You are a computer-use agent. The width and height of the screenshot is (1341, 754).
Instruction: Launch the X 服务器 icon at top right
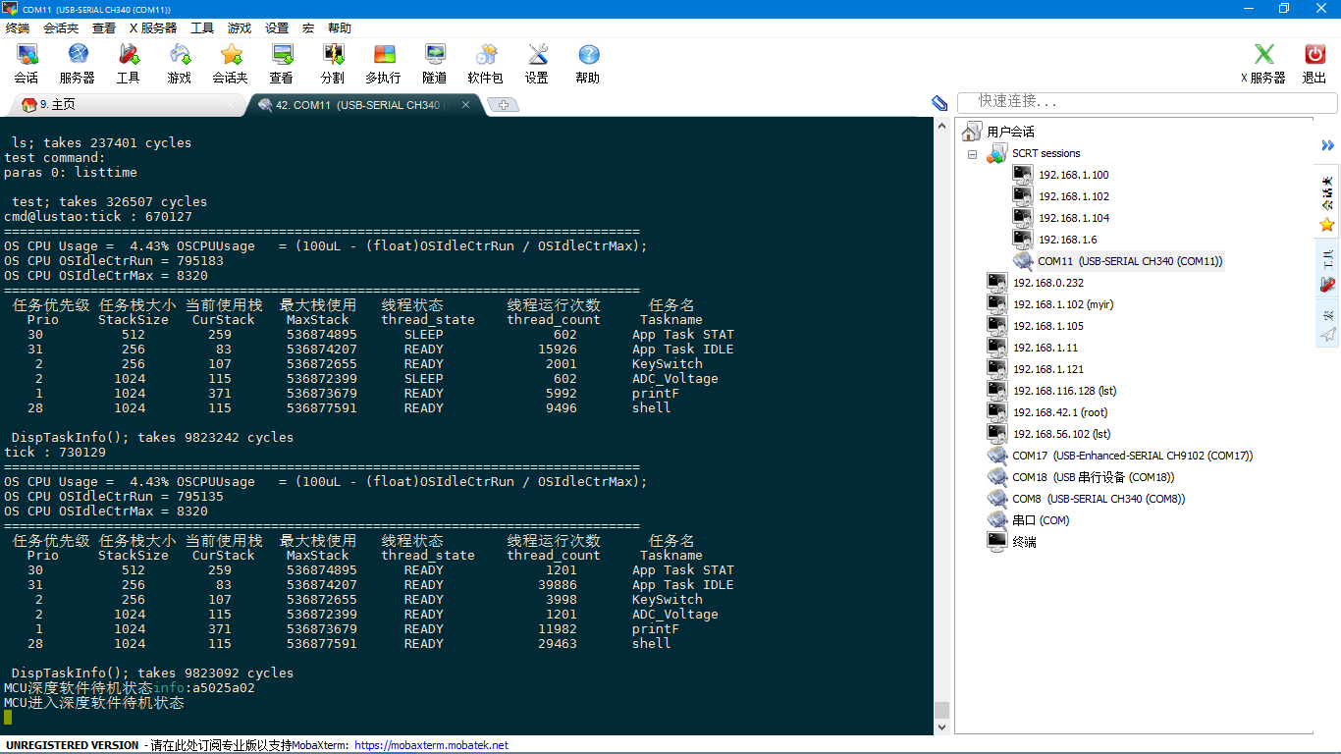click(x=1262, y=63)
